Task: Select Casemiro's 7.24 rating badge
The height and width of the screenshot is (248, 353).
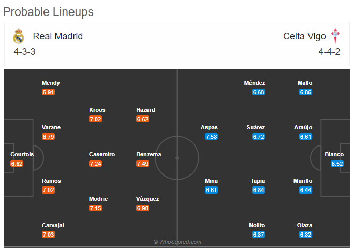Action: pos(95,164)
